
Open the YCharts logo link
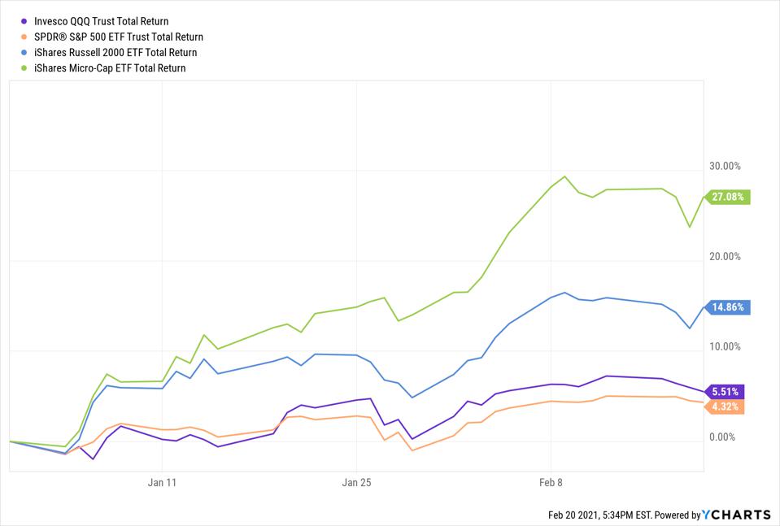[737, 515]
